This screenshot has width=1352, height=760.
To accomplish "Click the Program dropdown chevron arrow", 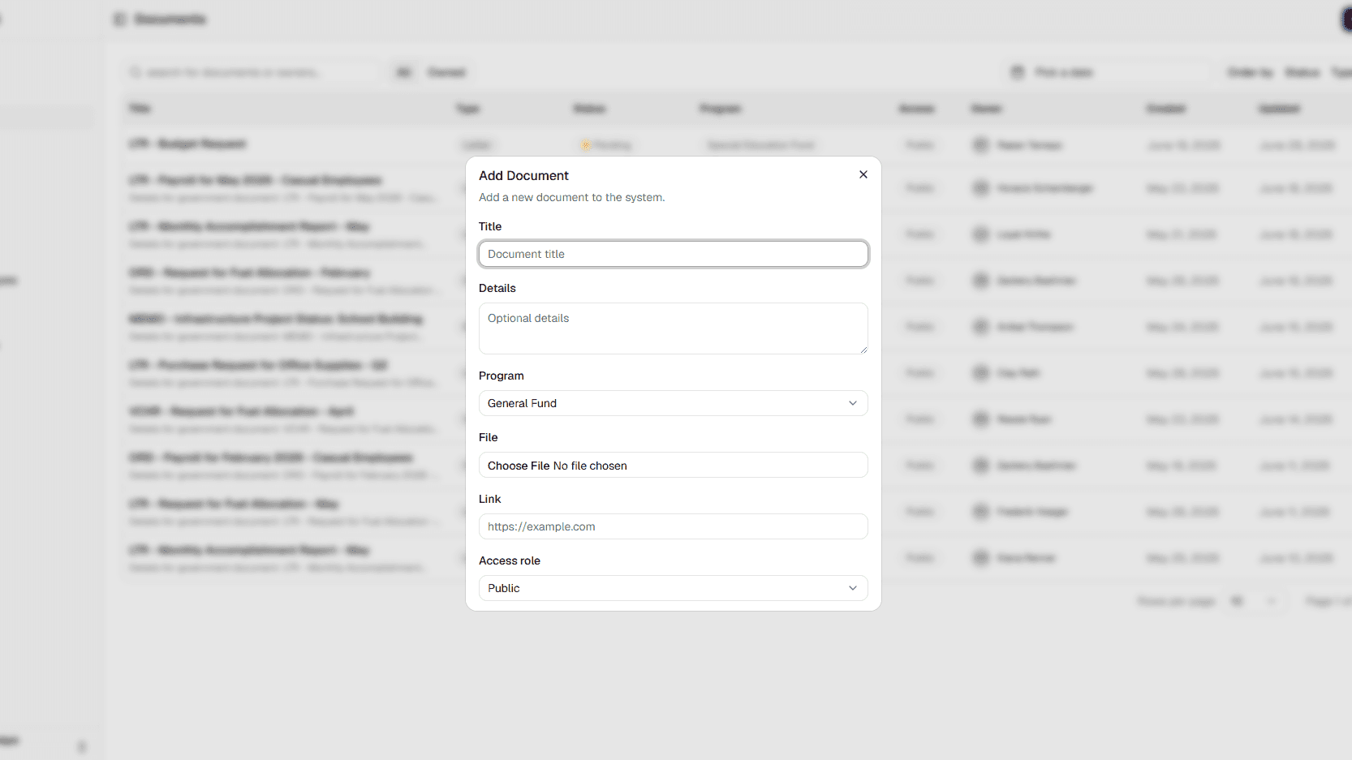I will (x=853, y=403).
